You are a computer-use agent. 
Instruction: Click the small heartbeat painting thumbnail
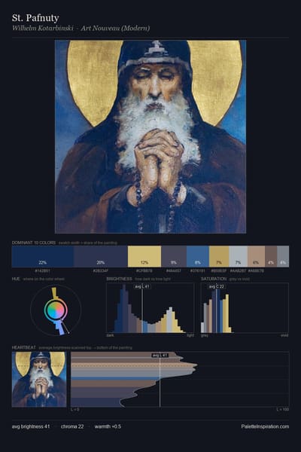[x=39, y=379]
